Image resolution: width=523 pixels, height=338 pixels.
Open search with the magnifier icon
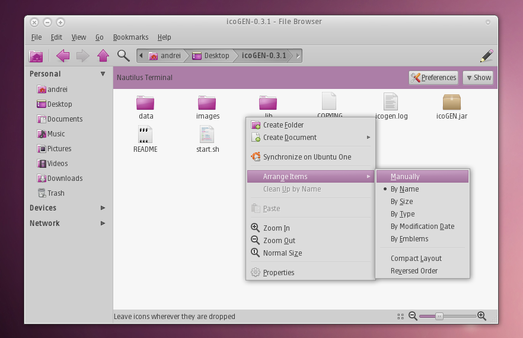point(123,56)
